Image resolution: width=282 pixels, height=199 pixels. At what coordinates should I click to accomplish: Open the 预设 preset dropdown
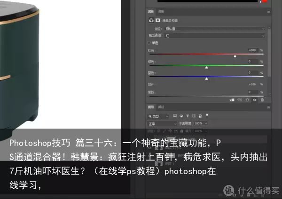point(215,29)
